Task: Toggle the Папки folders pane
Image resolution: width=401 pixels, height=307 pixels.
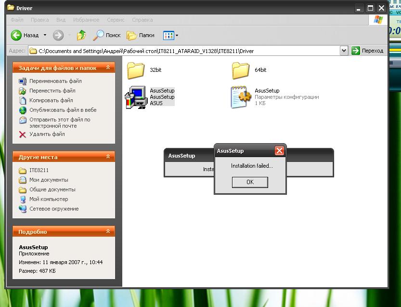Action: [141, 35]
